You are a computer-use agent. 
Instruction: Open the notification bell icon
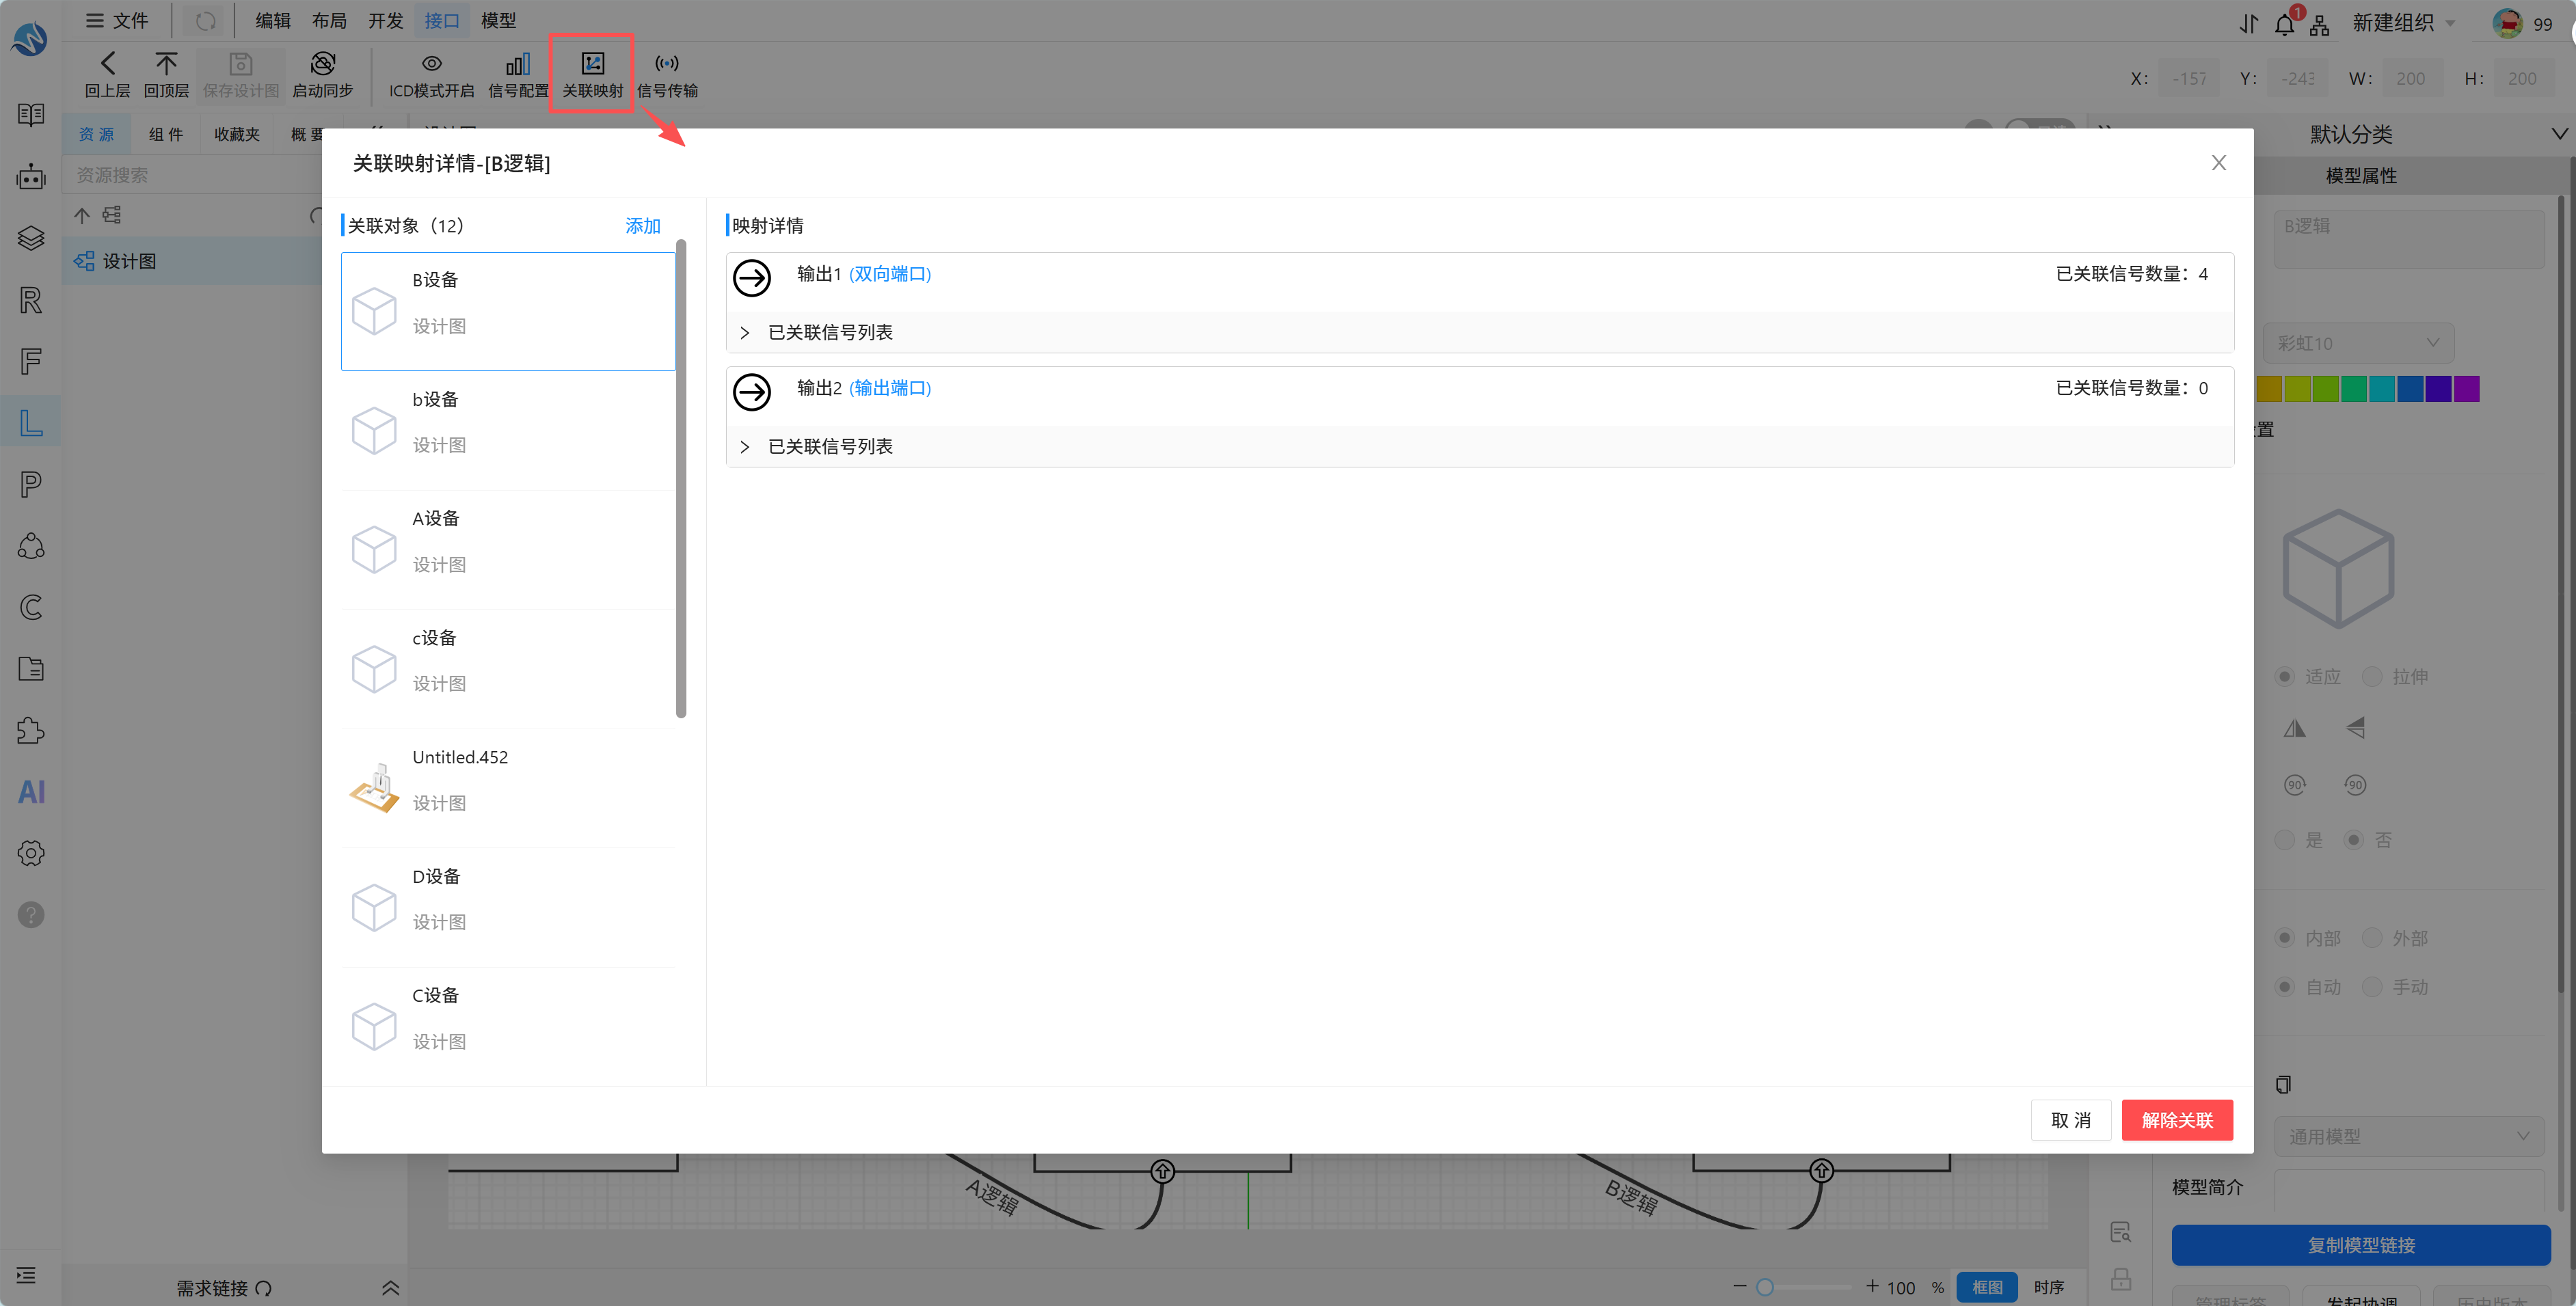tap(2285, 24)
